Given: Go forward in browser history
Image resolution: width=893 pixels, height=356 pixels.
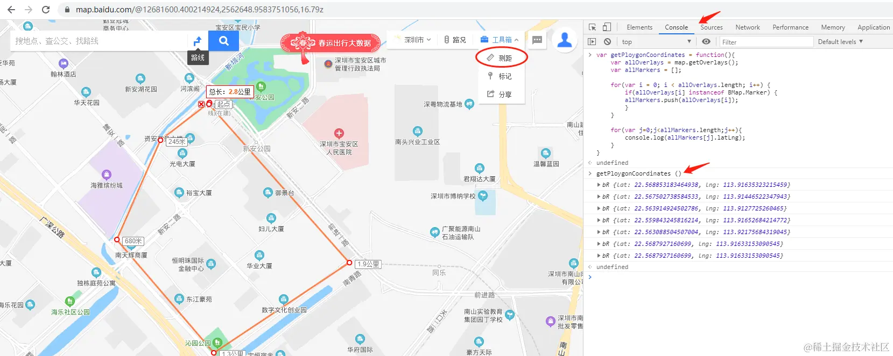Looking at the screenshot, I should 29,10.
